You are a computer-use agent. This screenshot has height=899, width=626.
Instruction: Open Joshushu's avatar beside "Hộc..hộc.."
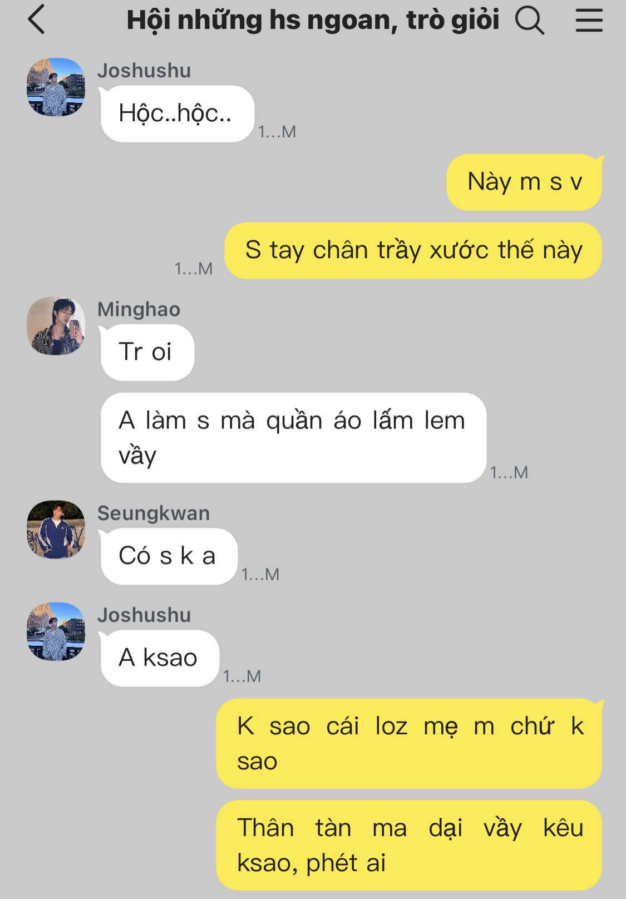click(x=56, y=87)
